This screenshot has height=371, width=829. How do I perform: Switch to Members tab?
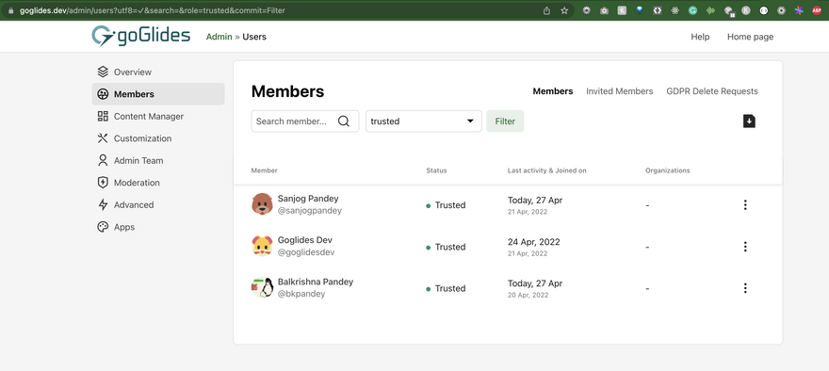[x=552, y=91]
